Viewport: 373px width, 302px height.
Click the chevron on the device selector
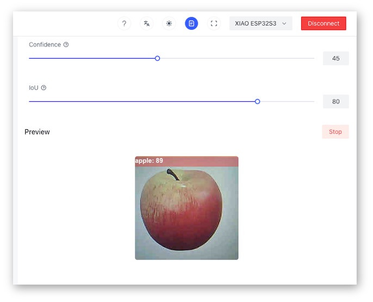pos(284,23)
